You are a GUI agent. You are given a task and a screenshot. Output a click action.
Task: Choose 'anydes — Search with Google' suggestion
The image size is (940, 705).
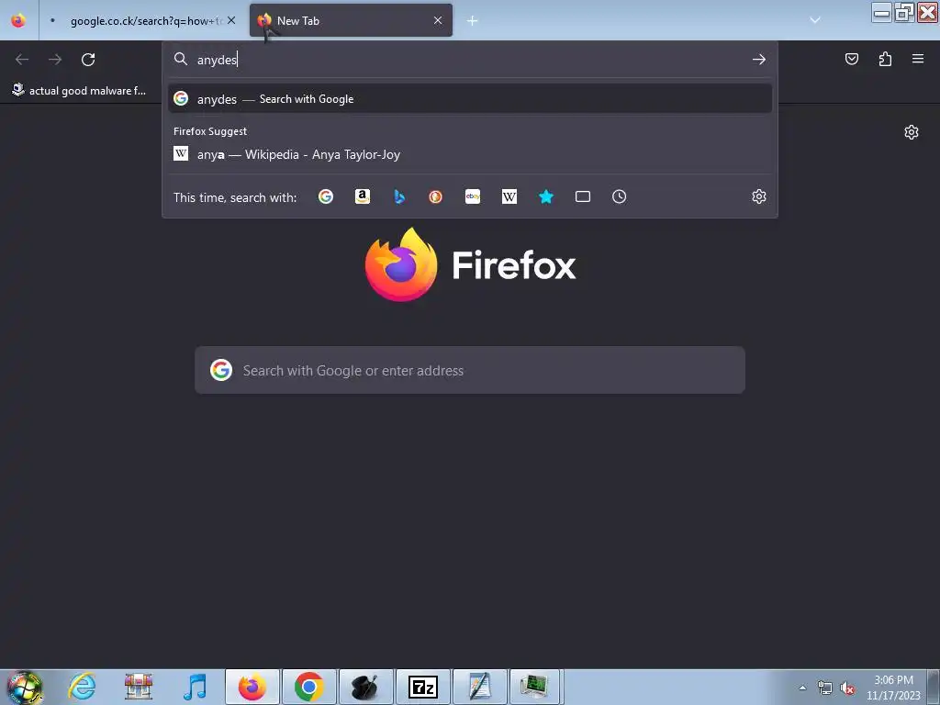point(470,99)
